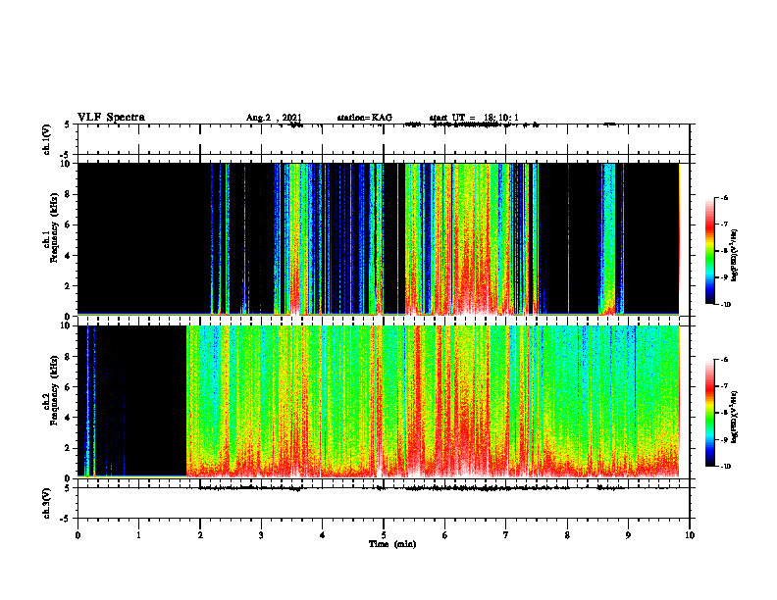This screenshot has width=777, height=600.
Task: Click the ch.1 spectrogram color scale bar
Action: point(709,251)
